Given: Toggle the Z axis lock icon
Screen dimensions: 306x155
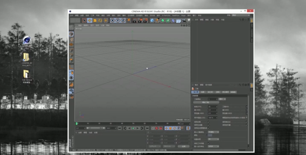Looking at the screenshot, I should point(123,20).
